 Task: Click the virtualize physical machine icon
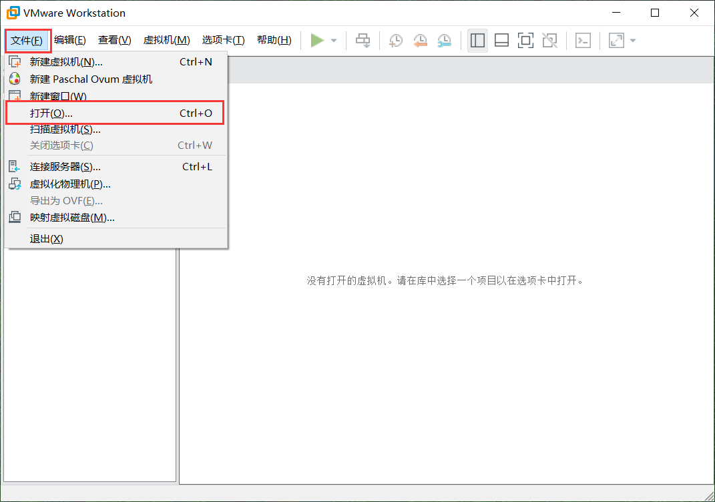pos(15,184)
